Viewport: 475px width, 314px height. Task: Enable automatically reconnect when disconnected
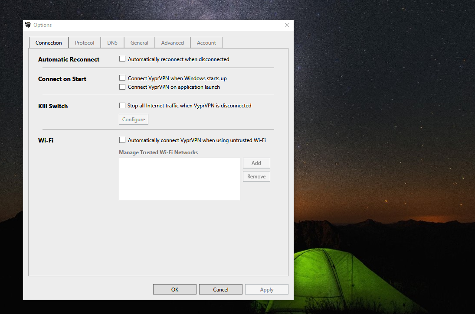[x=122, y=59]
